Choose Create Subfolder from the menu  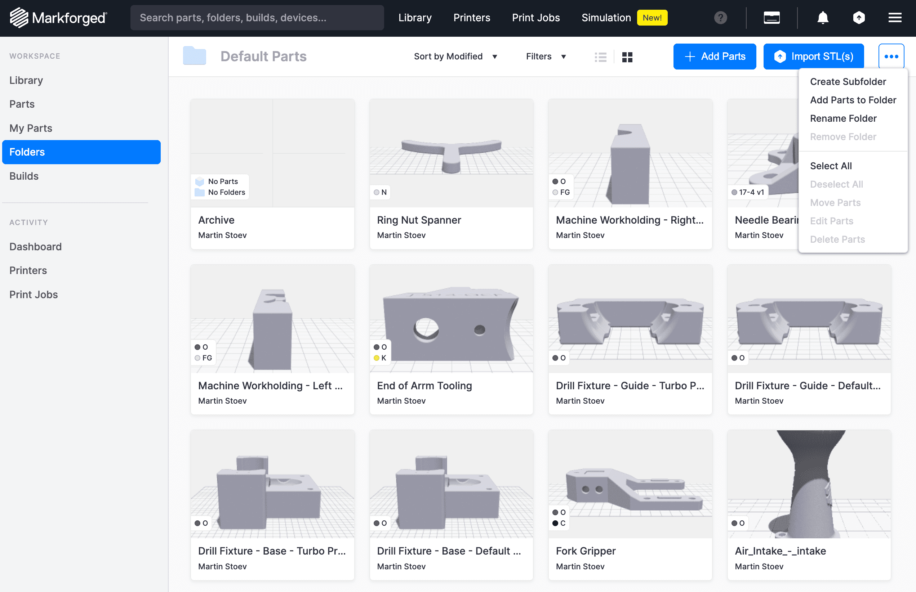848,81
